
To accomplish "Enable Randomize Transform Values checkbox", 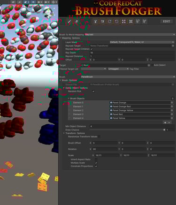I will coord(99,137).
